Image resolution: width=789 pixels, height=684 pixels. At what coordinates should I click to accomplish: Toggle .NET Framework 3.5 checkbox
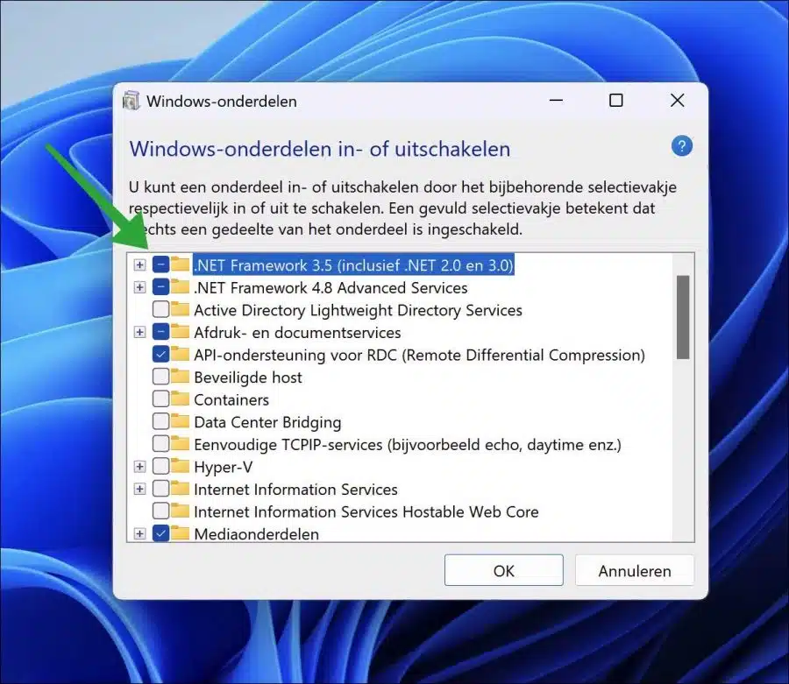[x=160, y=264]
